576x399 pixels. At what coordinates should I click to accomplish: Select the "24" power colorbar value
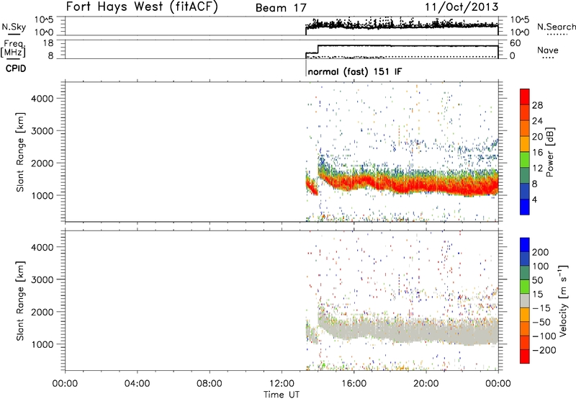pos(537,121)
